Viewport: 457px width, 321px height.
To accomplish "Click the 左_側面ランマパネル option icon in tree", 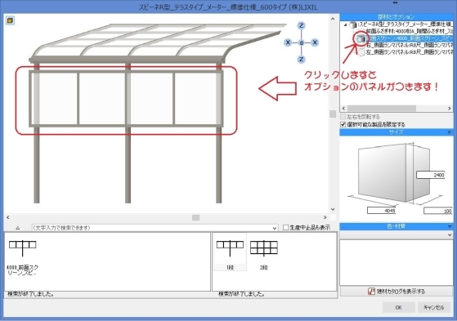I will [x=361, y=52].
